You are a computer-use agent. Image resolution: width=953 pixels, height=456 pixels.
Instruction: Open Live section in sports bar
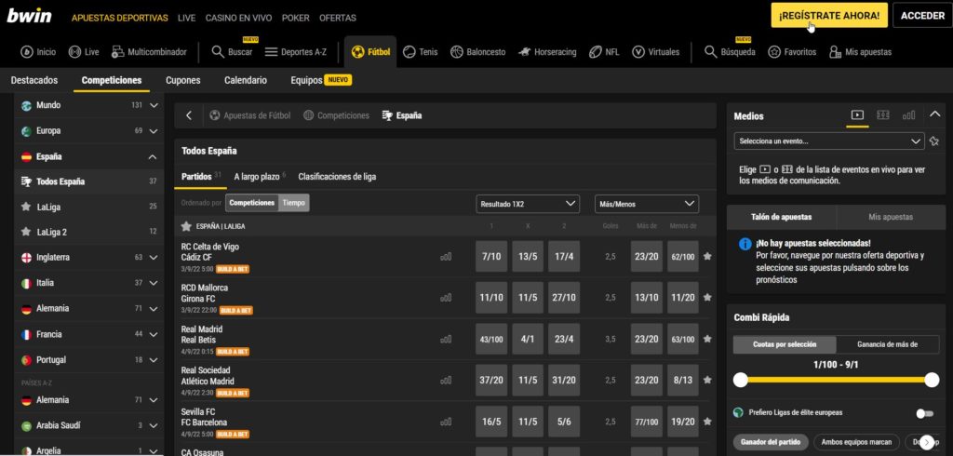[x=83, y=52]
